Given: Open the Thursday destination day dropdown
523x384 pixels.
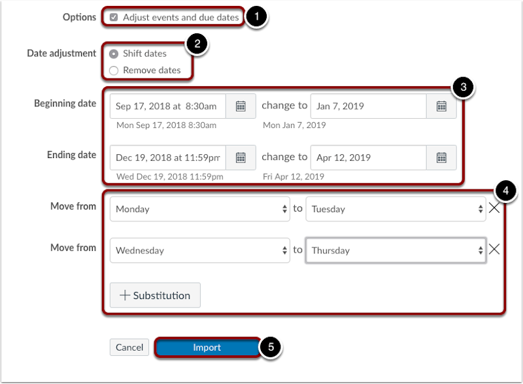Looking at the screenshot, I should [x=396, y=250].
